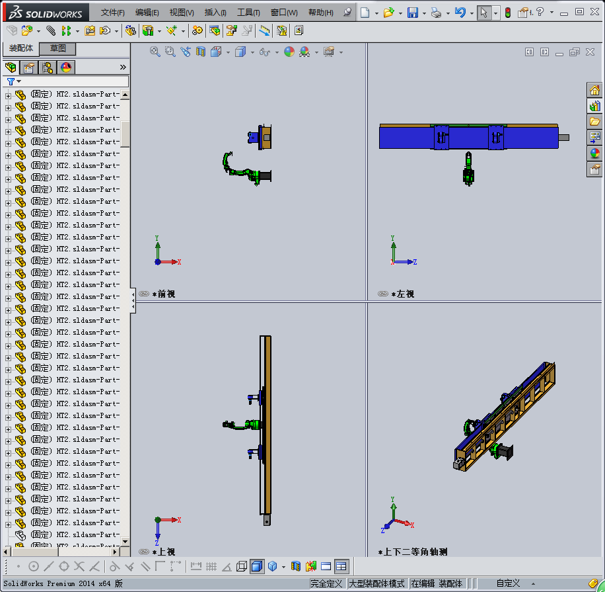Switch to the 草图 tab
Image resolution: width=605 pixels, height=592 pixels.
point(58,49)
